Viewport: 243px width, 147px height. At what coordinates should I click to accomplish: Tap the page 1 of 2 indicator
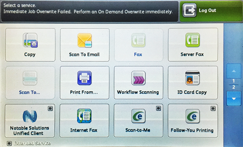pos(234,84)
